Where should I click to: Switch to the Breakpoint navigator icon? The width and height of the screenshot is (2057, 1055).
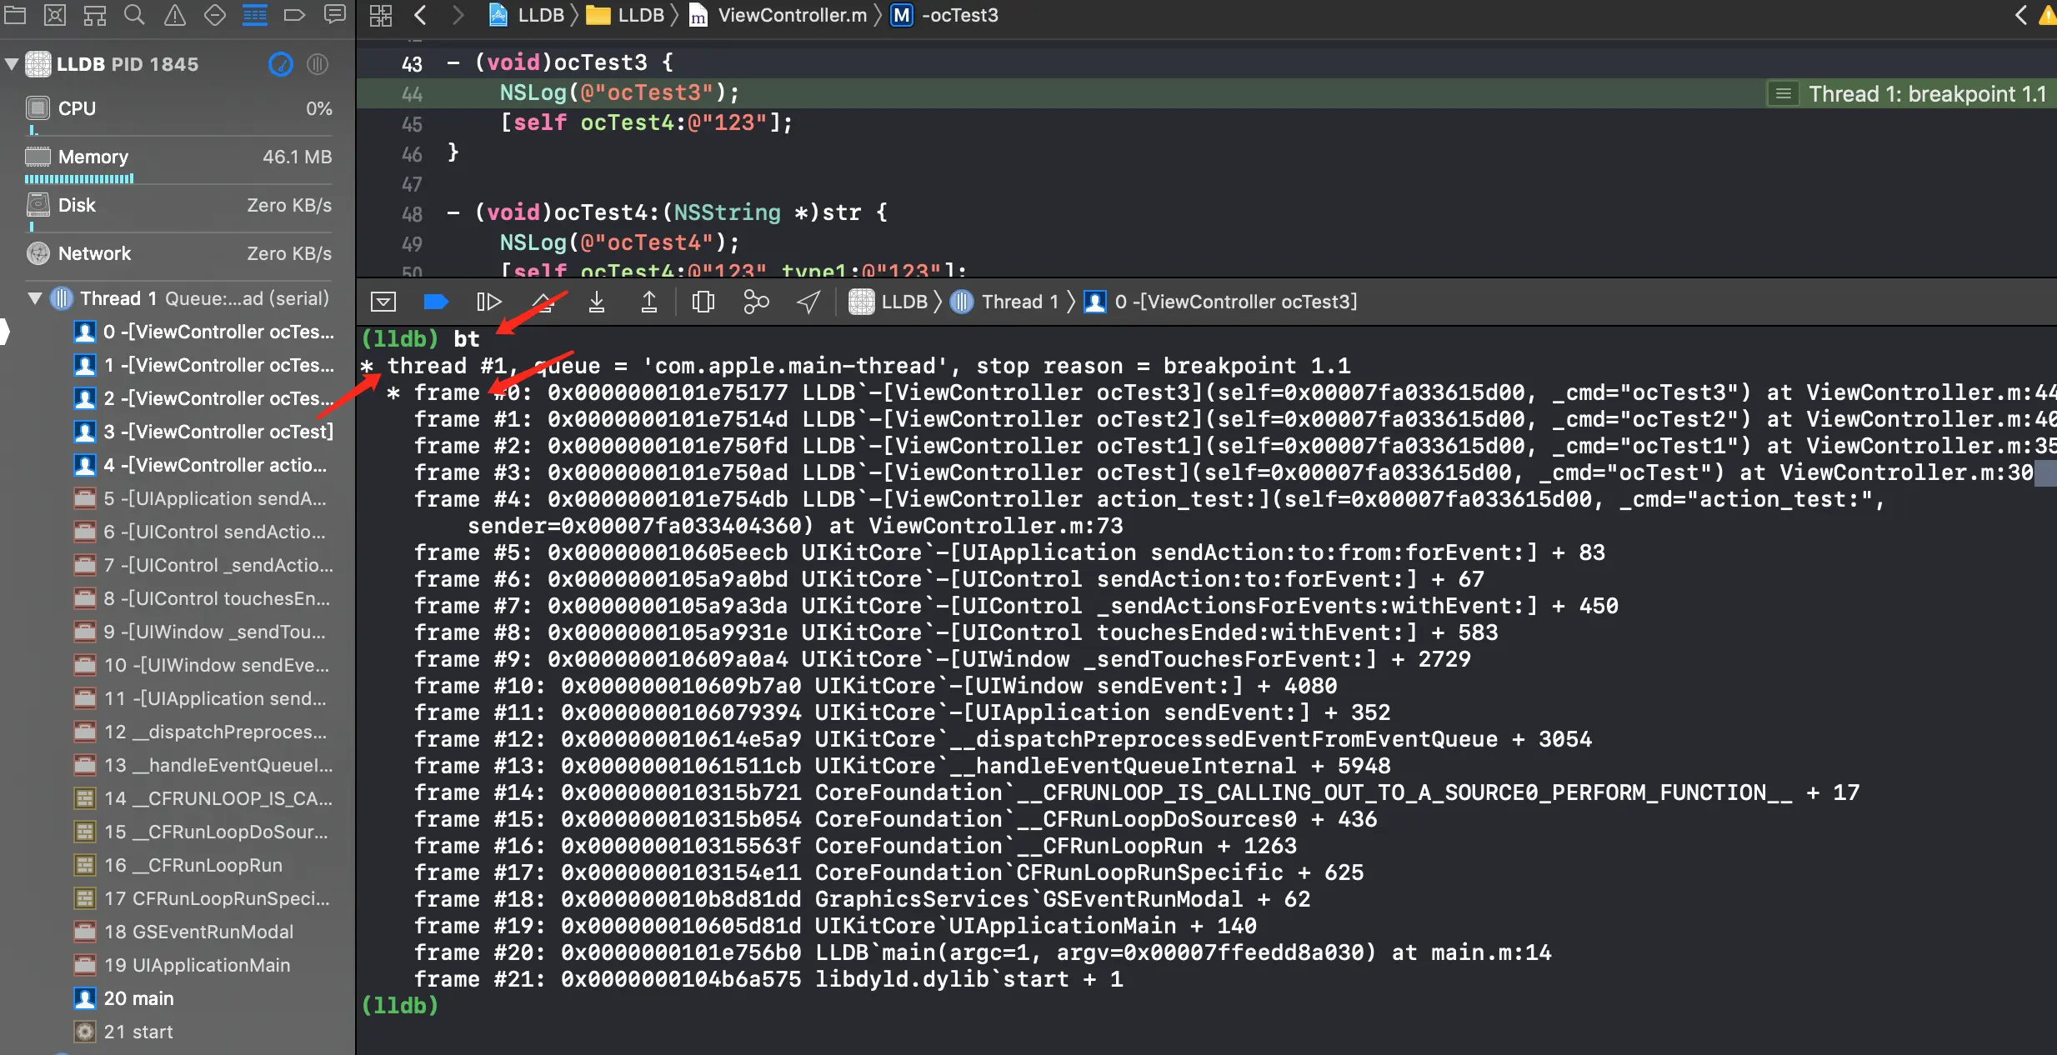pyautogui.click(x=294, y=15)
